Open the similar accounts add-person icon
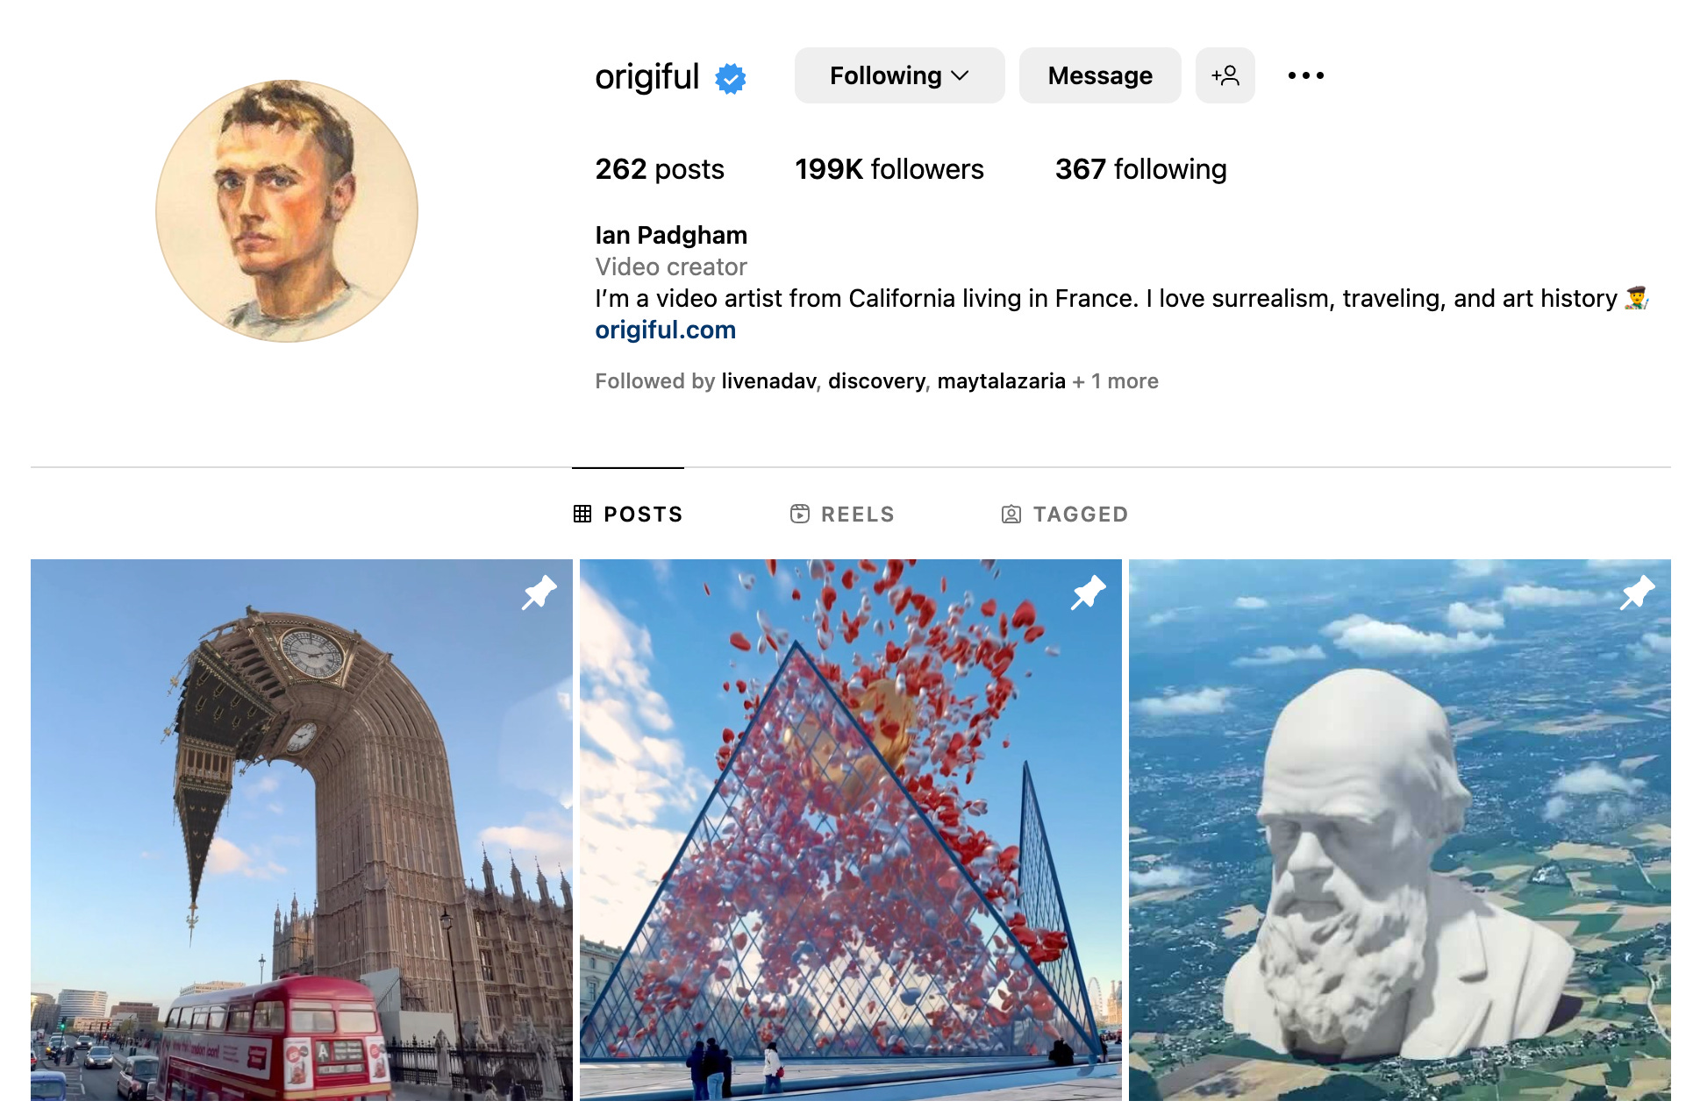 tap(1225, 75)
